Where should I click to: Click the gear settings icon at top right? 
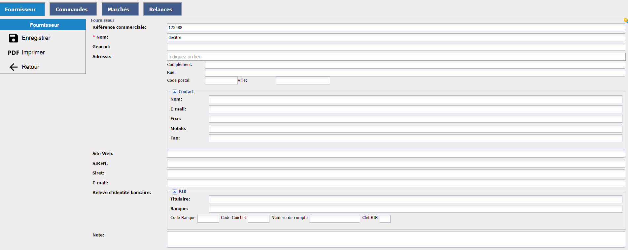(625, 20)
